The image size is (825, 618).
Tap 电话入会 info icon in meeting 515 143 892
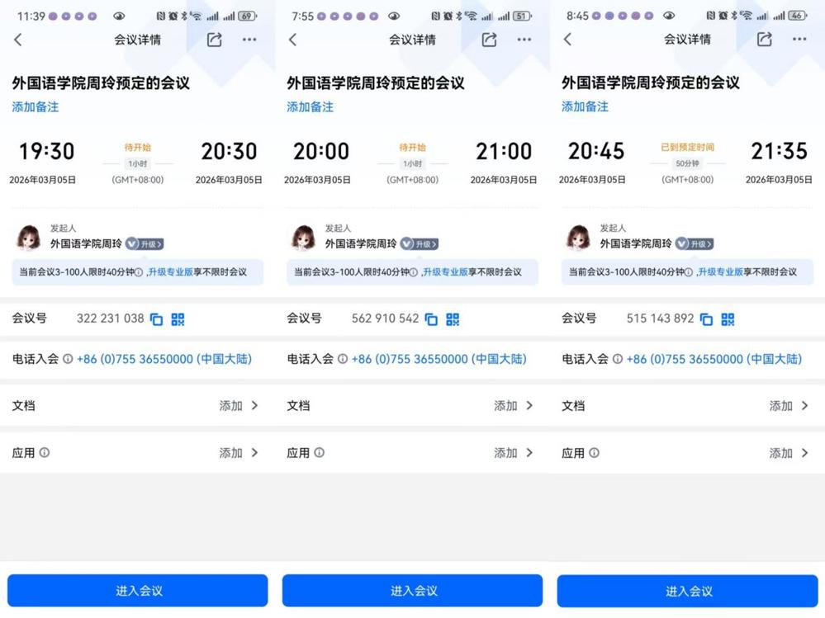coord(617,359)
